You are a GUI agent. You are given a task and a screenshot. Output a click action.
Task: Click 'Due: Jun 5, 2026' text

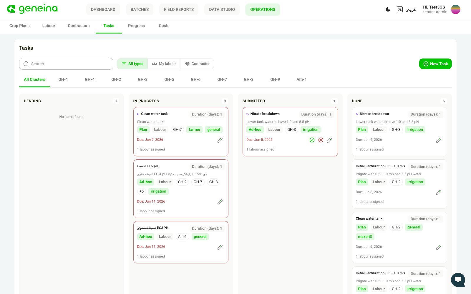pyautogui.click(x=259, y=140)
